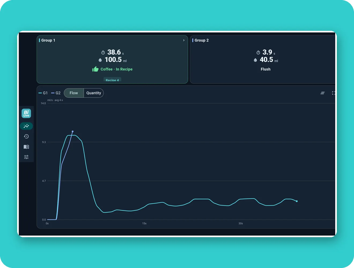The image size is (354, 268).
Task: Click the Flush status label
Action: tap(265, 69)
